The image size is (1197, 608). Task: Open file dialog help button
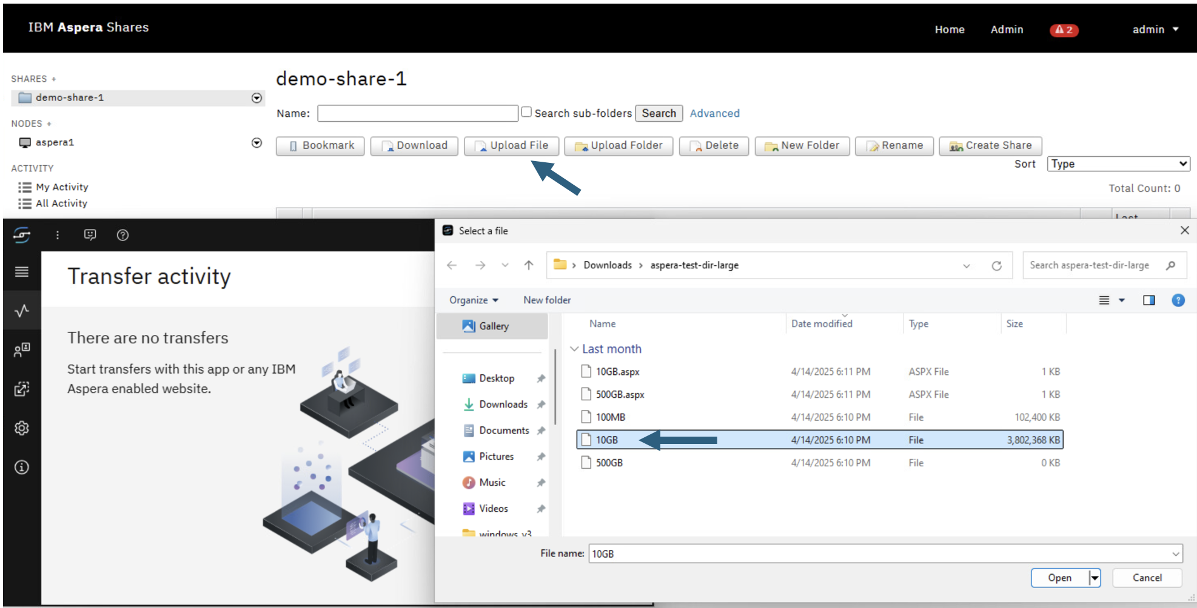click(x=1178, y=300)
